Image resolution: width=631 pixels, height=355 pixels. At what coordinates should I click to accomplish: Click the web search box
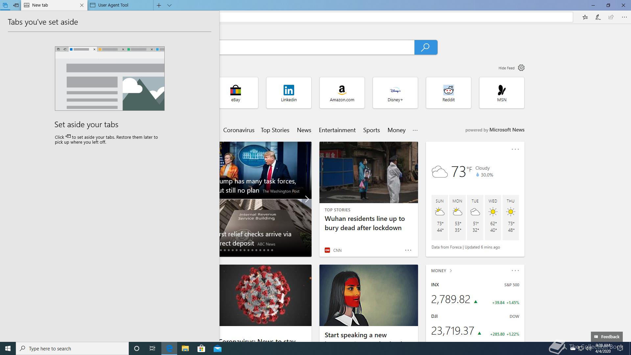pyautogui.click(x=317, y=47)
